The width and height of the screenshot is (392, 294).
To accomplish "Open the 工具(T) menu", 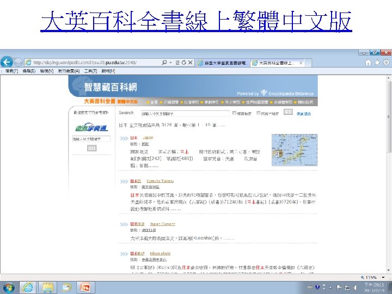I will pos(90,71).
